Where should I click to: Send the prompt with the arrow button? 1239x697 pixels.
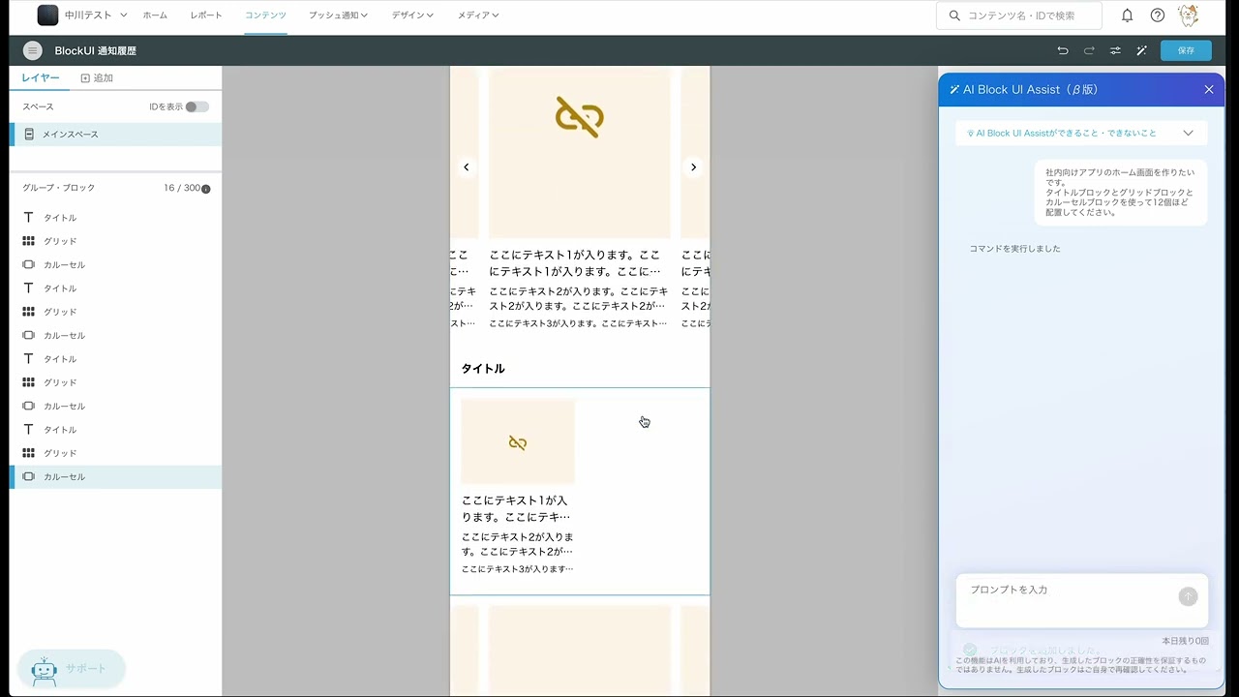1188,596
